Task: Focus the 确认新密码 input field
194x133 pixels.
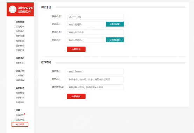Action: tap(95, 87)
